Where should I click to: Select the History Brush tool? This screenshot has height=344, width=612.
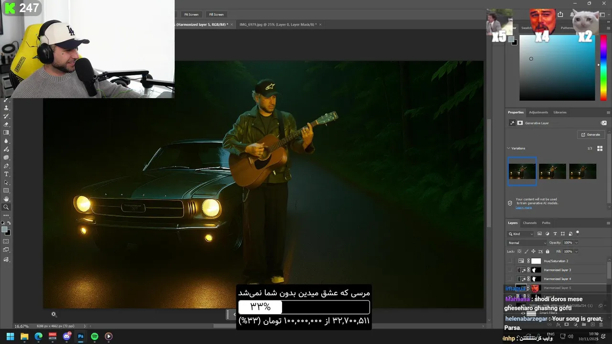[x=6, y=116]
